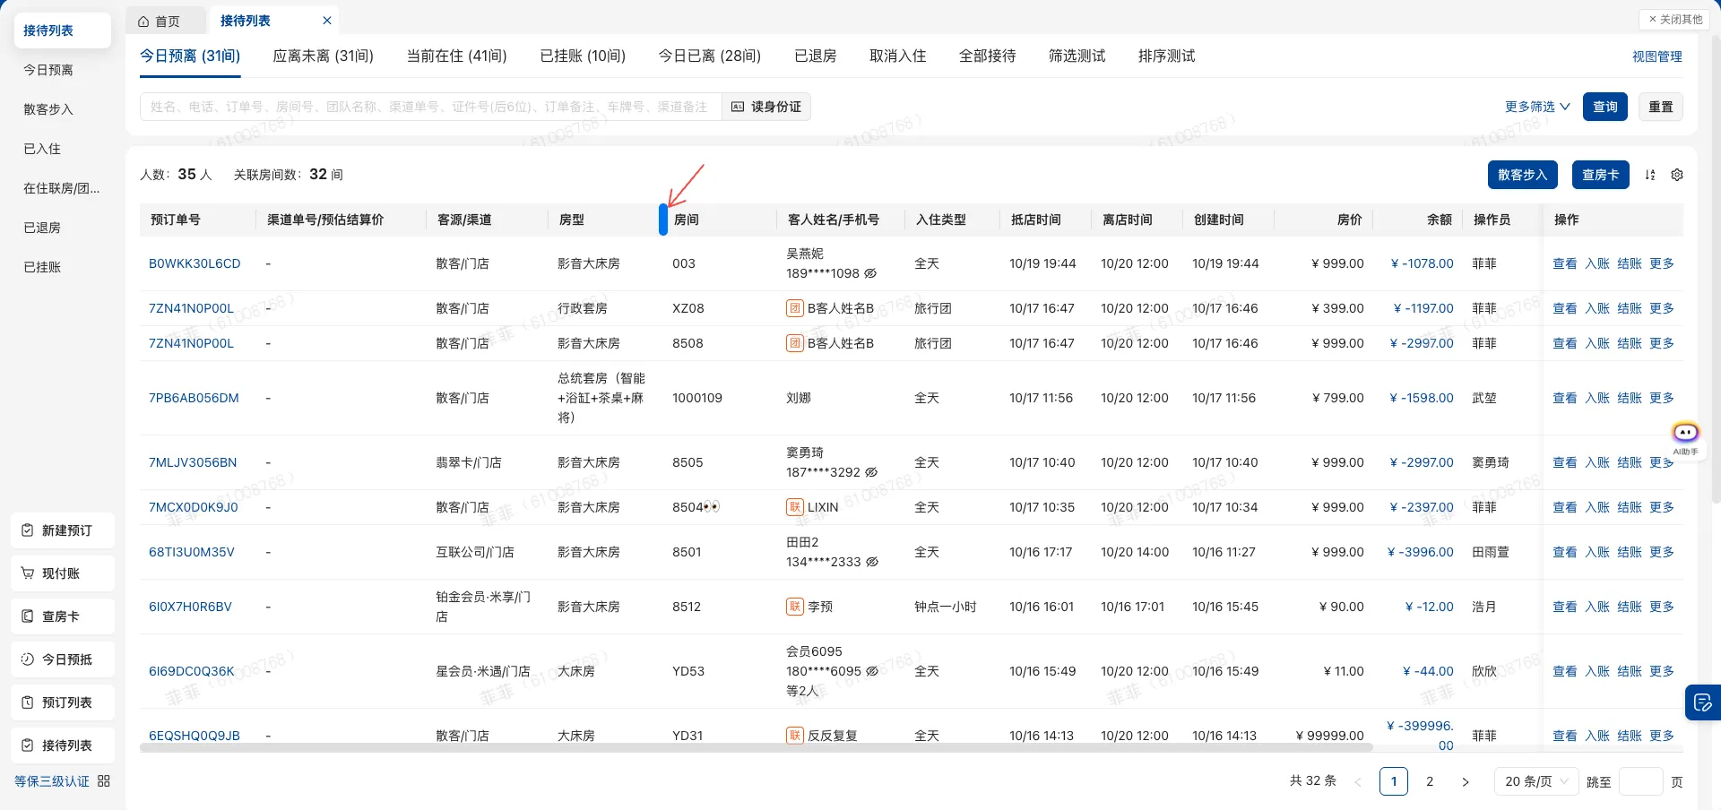Open the AI助手 floating assistant icon
The width and height of the screenshot is (1721, 810).
pos(1686,431)
